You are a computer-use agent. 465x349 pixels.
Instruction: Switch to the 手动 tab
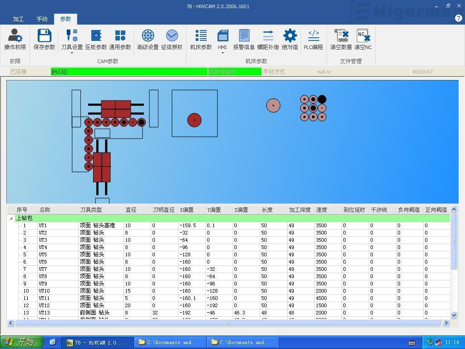click(x=42, y=19)
